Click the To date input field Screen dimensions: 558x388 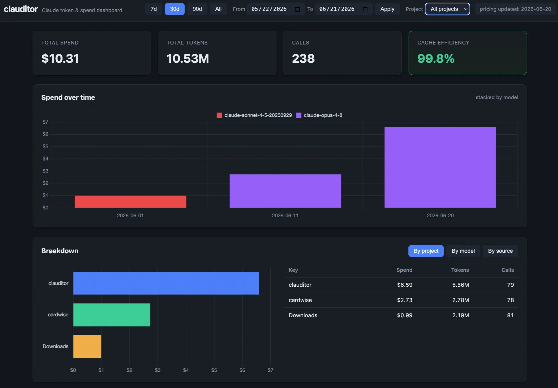coord(344,9)
